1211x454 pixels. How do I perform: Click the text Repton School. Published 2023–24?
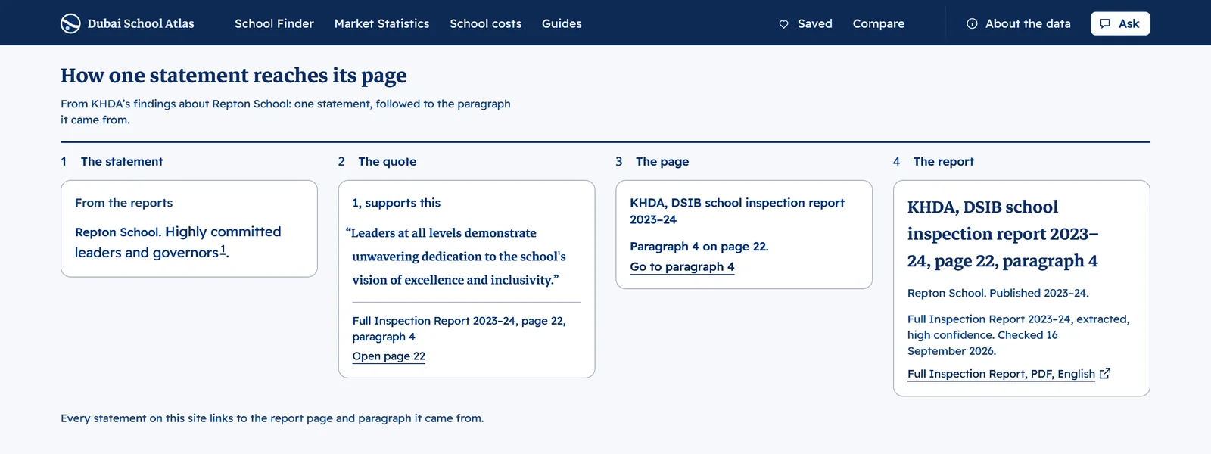[x=998, y=293]
